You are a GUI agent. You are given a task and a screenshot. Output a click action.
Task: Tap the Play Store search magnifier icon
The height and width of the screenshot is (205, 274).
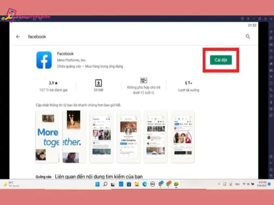click(x=248, y=37)
